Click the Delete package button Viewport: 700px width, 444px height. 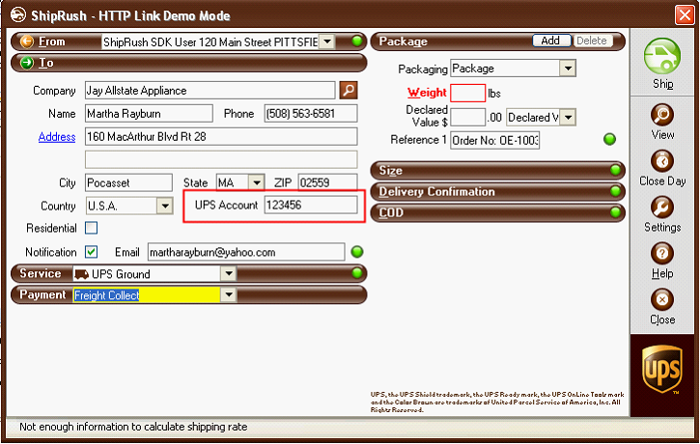coord(592,41)
